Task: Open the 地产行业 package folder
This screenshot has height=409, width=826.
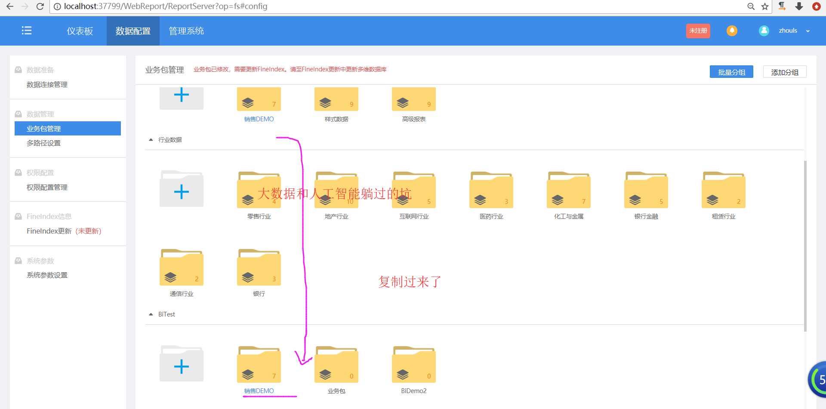Action: pyautogui.click(x=336, y=190)
